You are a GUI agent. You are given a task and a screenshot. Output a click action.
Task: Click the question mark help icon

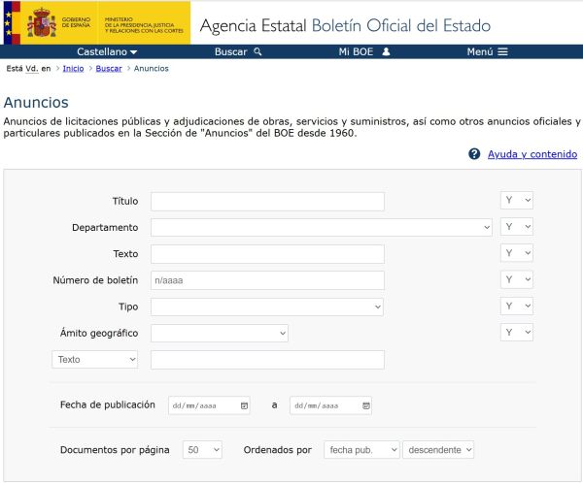pos(474,153)
